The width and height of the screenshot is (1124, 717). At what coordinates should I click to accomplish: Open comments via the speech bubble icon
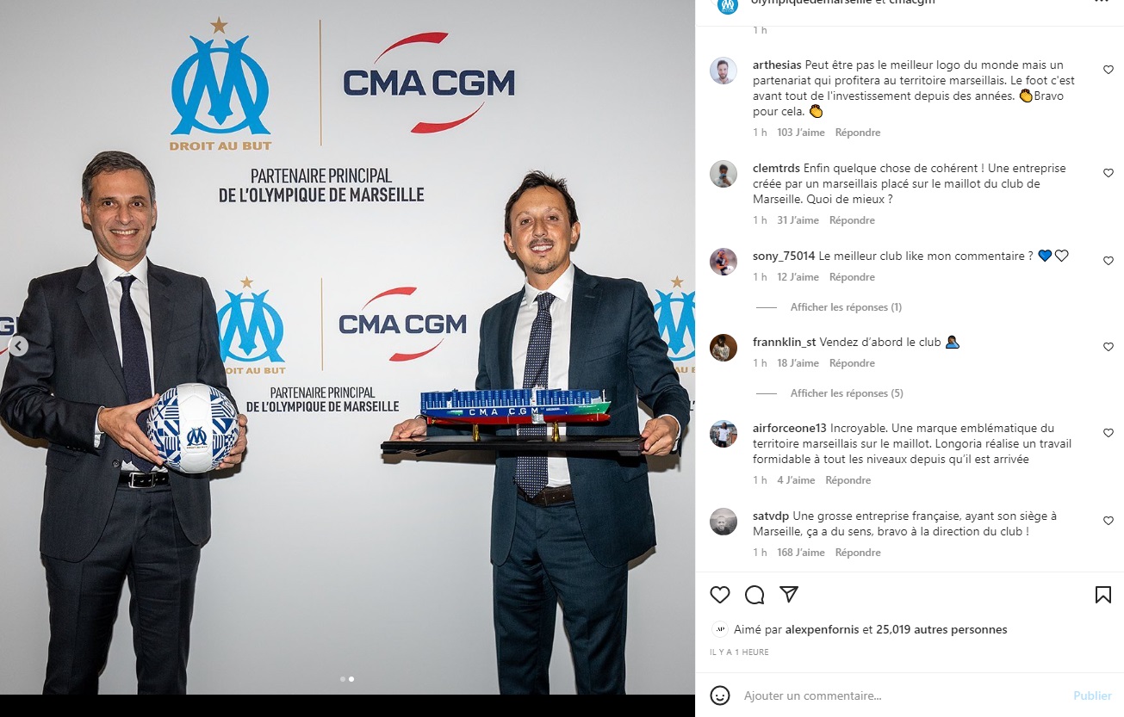755,595
